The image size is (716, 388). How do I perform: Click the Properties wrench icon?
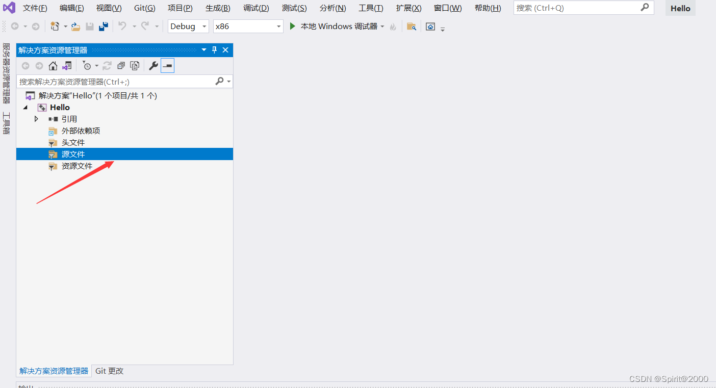pyautogui.click(x=153, y=66)
